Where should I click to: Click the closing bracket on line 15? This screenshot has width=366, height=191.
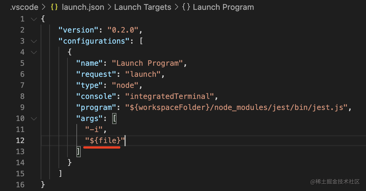60,174
